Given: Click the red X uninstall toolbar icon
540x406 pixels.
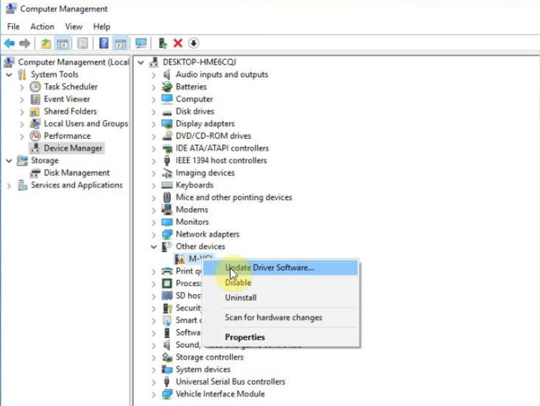Looking at the screenshot, I should click(x=178, y=43).
